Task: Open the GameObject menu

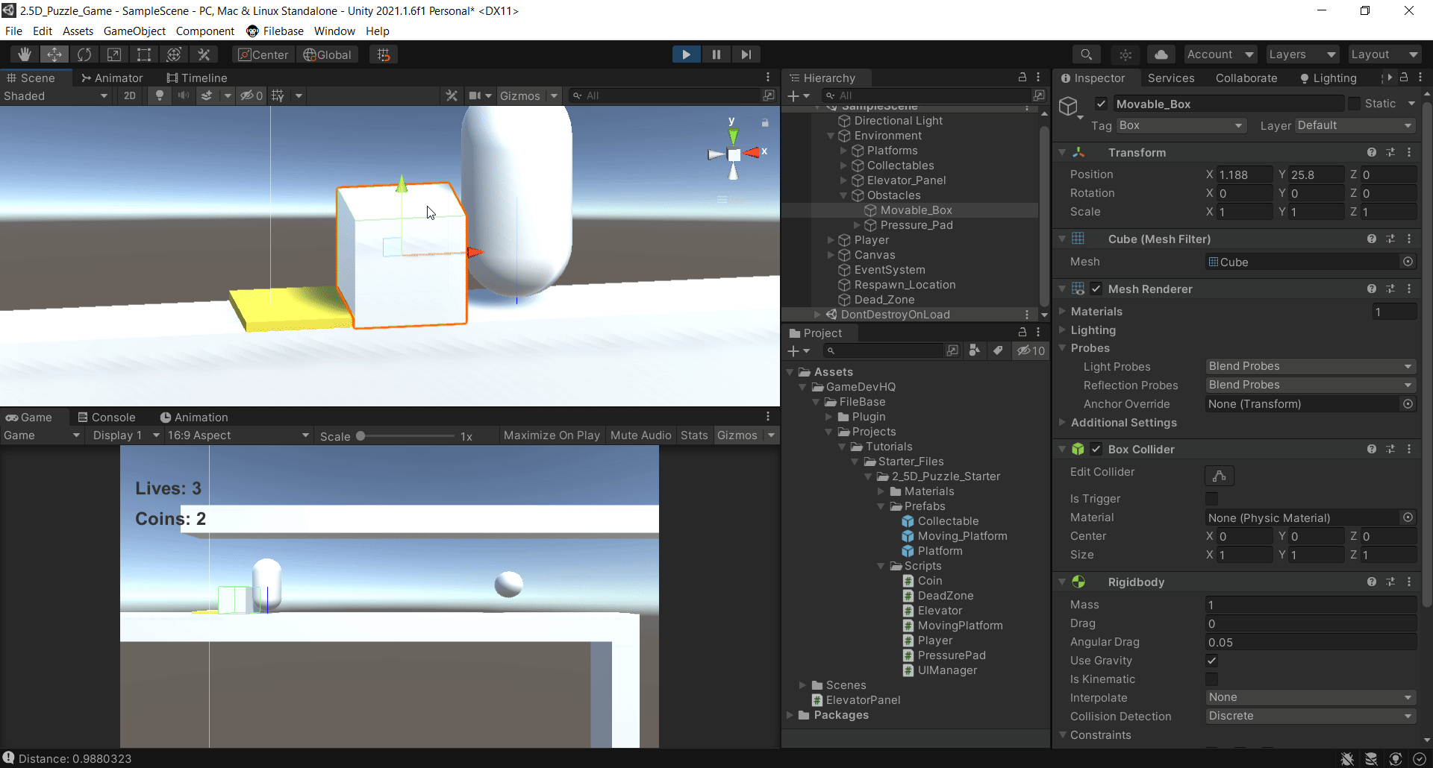Action: 134,31
